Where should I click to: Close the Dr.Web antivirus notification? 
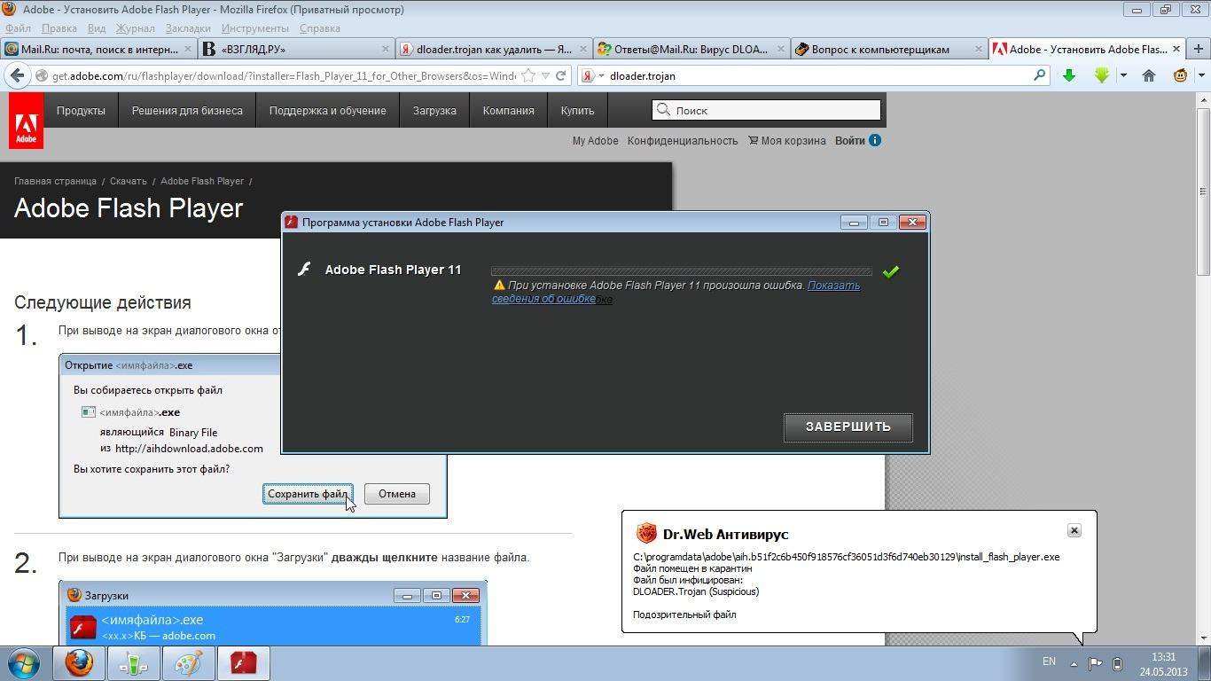point(1074,530)
